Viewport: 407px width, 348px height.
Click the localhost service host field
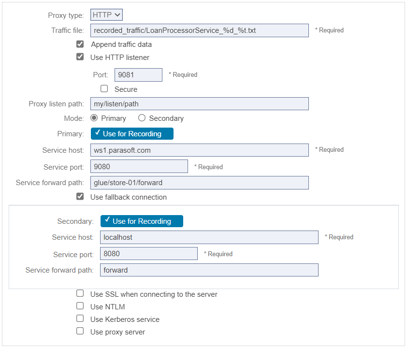tap(209, 237)
